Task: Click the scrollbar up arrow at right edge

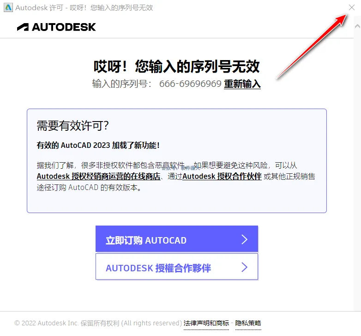Action: (x=357, y=26)
